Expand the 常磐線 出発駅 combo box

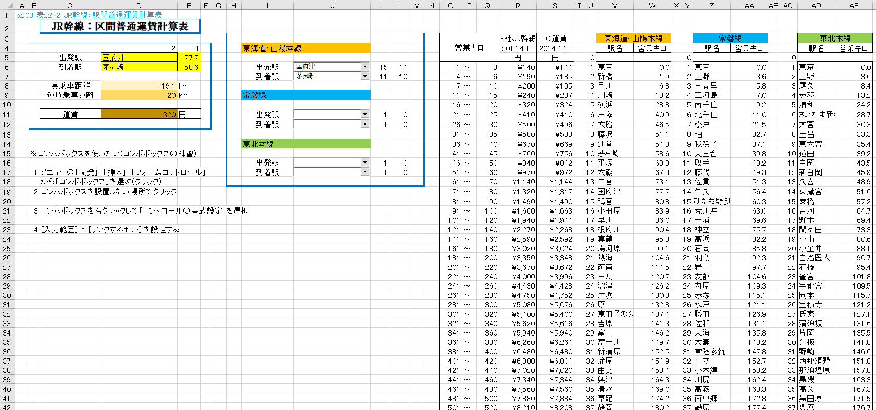coord(331,114)
